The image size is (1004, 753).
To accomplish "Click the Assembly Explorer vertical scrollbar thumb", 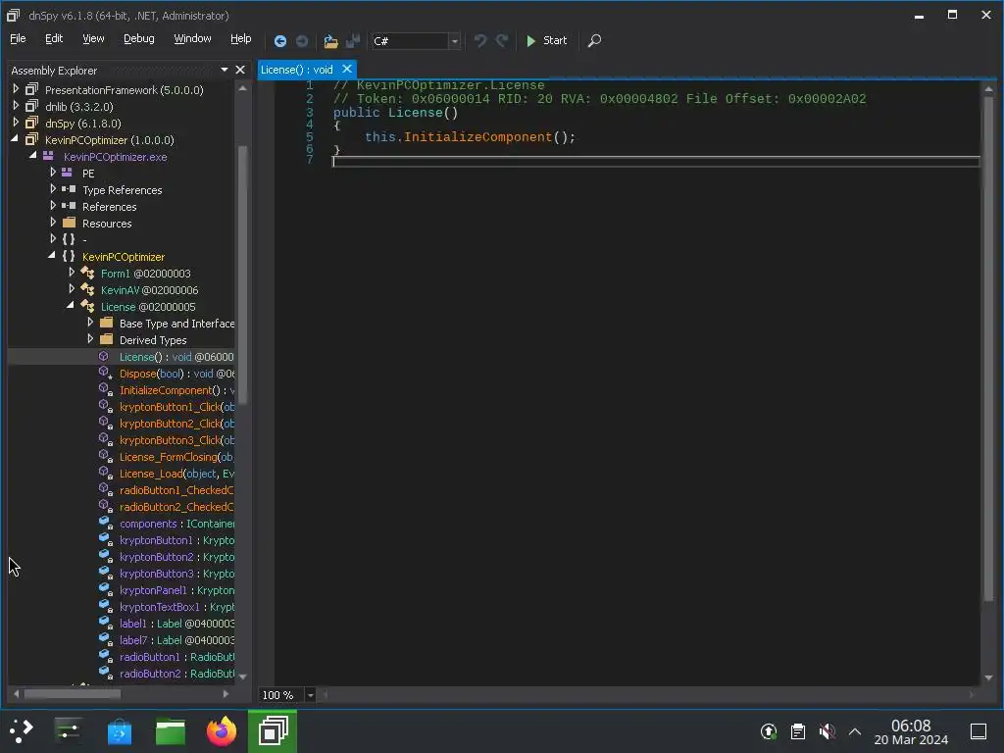I will pyautogui.click(x=242, y=276).
